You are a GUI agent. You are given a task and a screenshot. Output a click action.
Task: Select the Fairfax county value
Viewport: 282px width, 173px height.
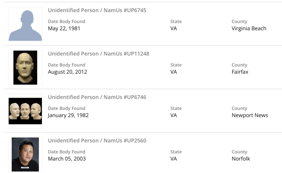click(x=240, y=72)
